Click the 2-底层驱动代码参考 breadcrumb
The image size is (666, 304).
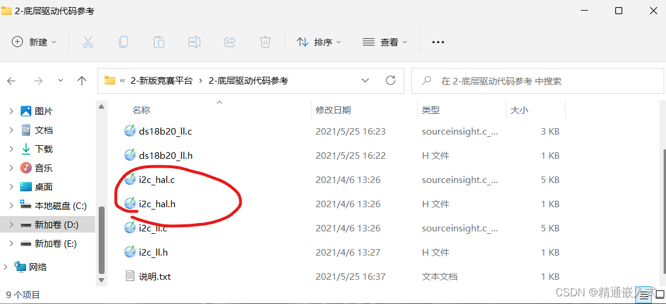tap(248, 80)
